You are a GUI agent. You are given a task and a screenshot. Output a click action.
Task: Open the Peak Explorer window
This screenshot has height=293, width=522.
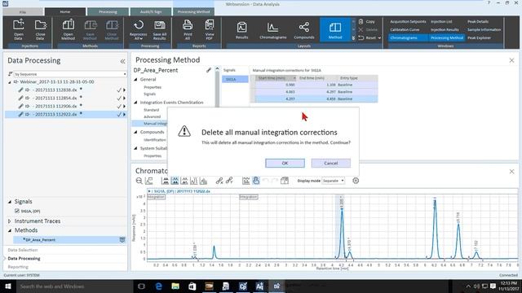pos(479,38)
